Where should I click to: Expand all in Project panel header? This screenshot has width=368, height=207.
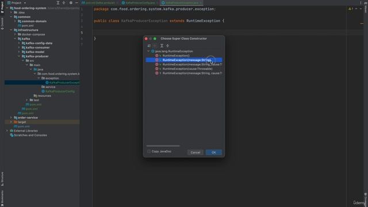point(58,3)
